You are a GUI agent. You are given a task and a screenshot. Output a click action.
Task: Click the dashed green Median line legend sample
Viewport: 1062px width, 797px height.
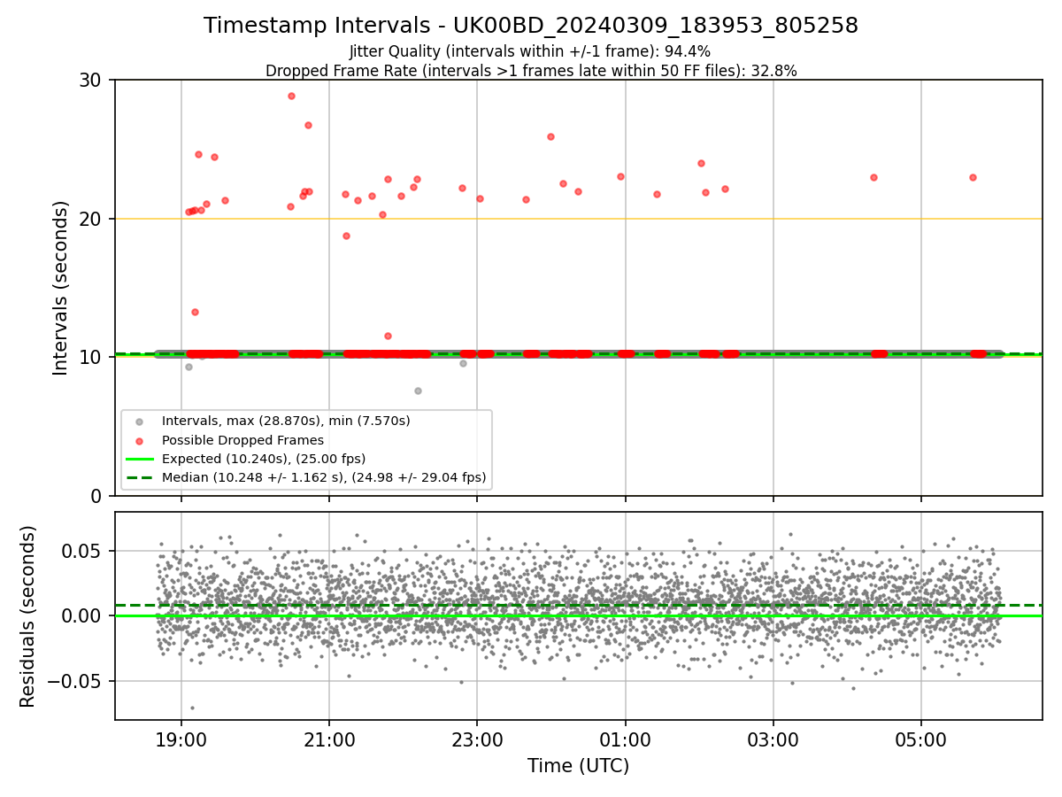(140, 477)
